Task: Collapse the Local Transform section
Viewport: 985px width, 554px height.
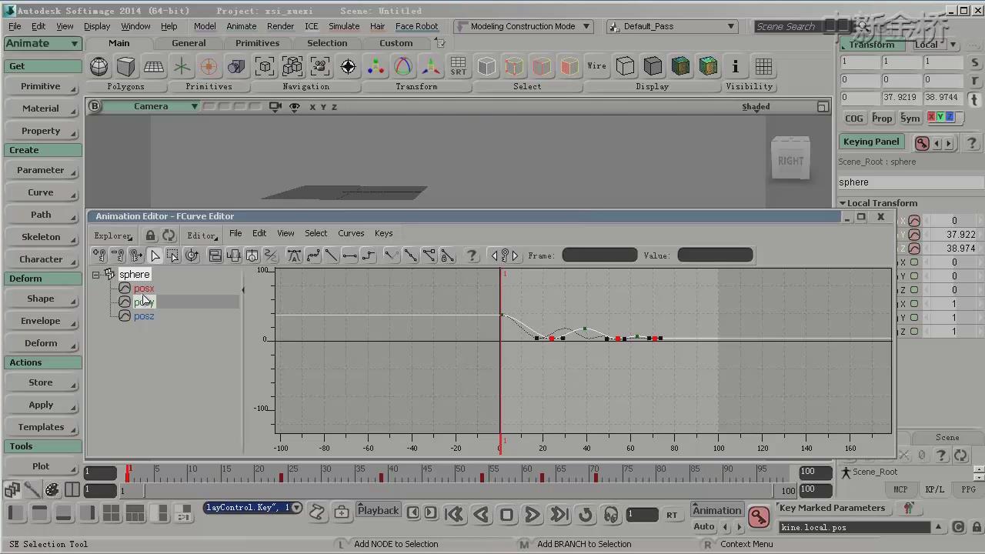Action: coord(843,204)
